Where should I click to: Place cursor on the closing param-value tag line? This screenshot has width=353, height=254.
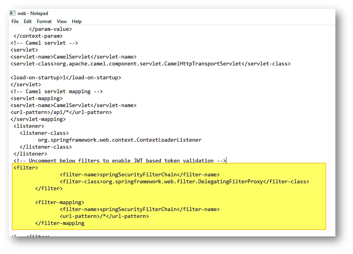50,29
